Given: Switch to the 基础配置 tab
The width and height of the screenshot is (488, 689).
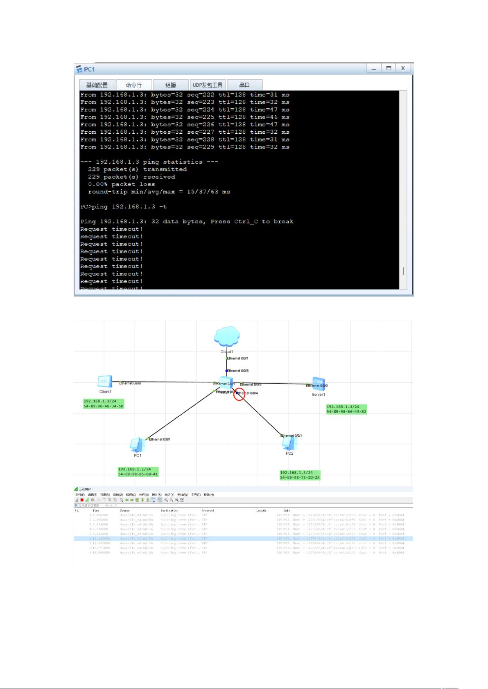Looking at the screenshot, I should click(x=97, y=85).
